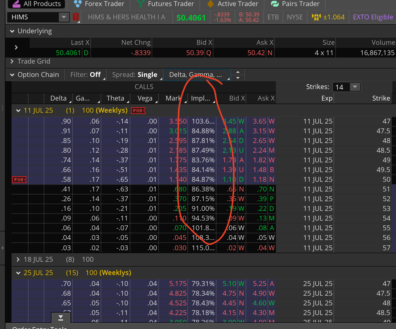Click the EXTO Eligible label

click(373, 17)
